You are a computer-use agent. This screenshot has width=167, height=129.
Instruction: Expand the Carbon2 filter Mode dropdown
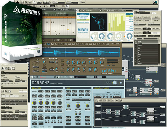81,100
